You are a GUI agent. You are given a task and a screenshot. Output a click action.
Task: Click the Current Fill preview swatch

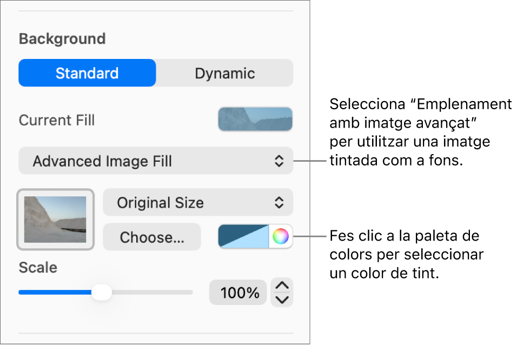(x=255, y=120)
